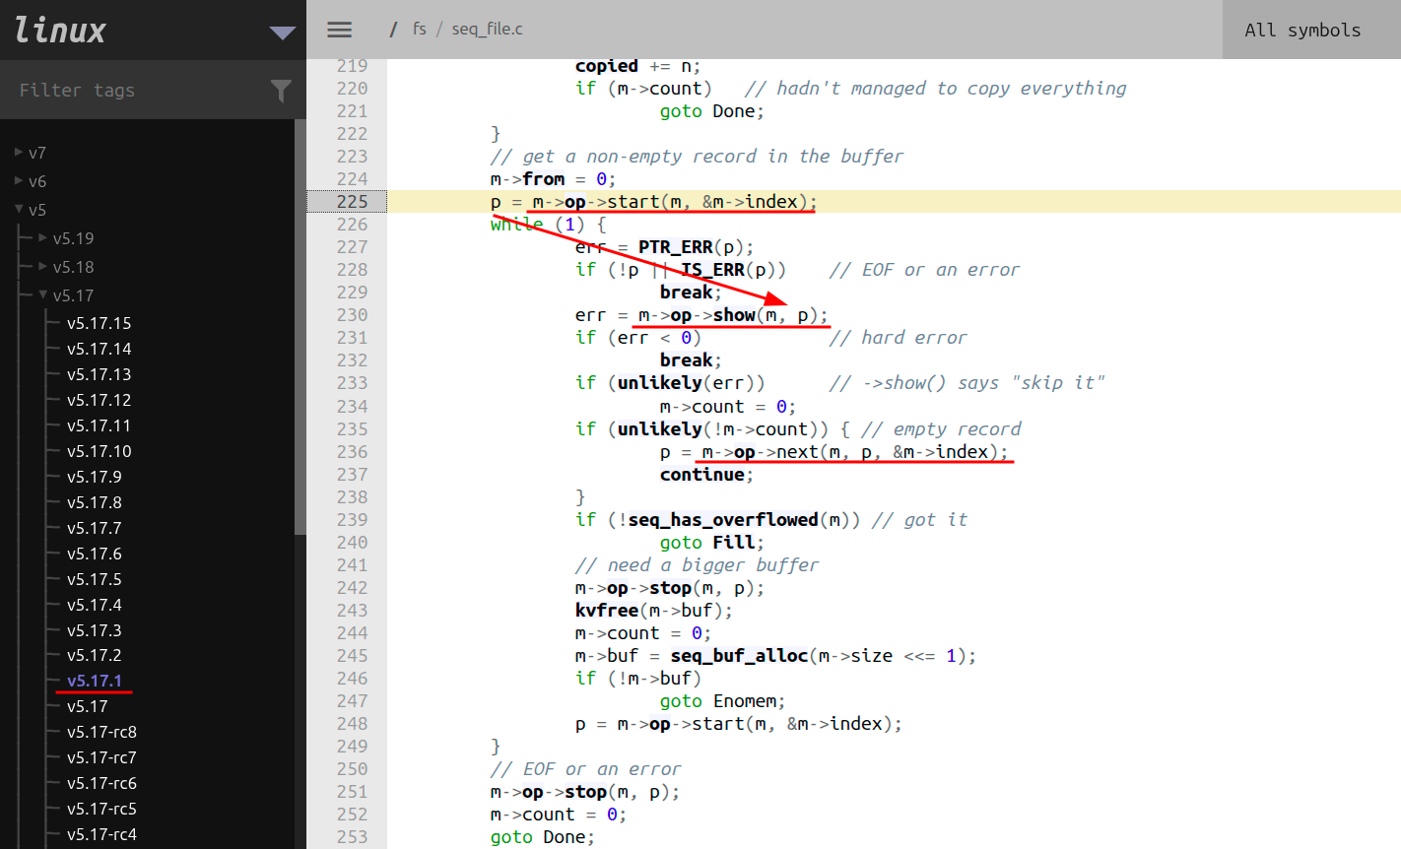The image size is (1401, 849).
Task: Open the seq_has_overflowed symbol link
Action: 723,520
